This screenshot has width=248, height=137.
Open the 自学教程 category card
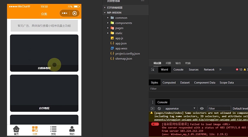(44, 93)
